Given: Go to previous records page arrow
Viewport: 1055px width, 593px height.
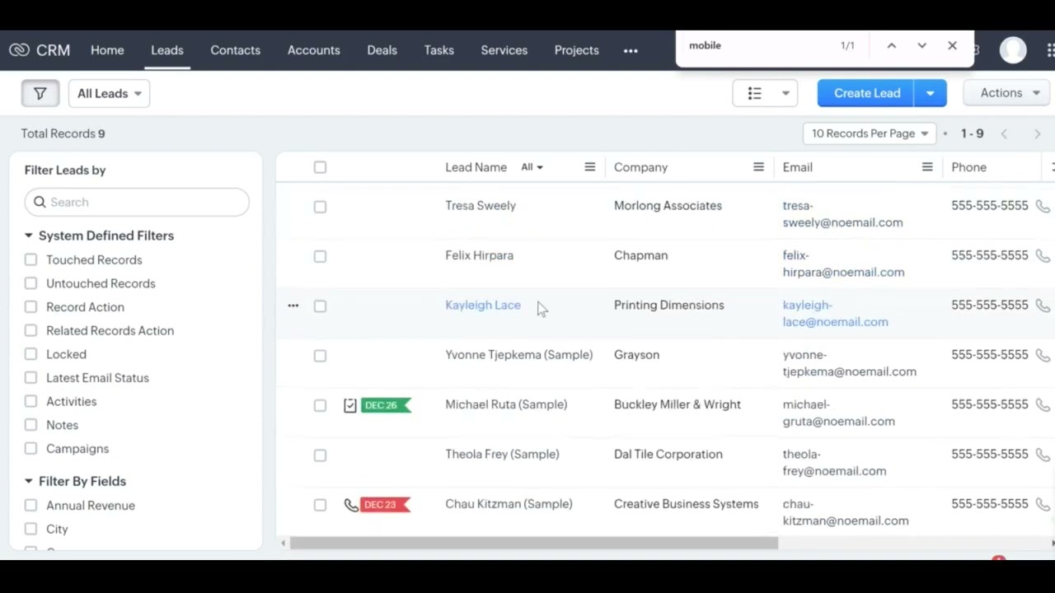Looking at the screenshot, I should click(1004, 133).
